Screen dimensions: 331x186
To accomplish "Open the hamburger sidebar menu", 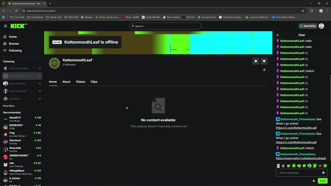I will (x=5, y=26).
